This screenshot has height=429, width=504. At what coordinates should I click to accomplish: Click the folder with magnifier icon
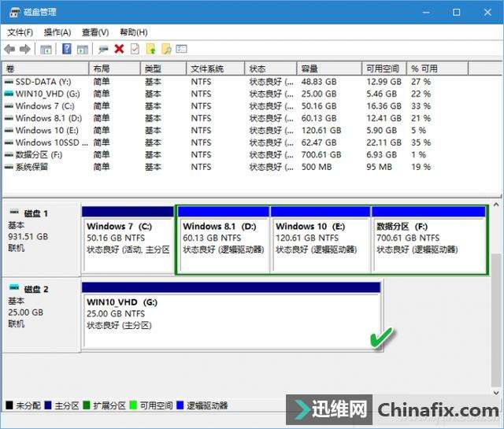tap(166, 49)
